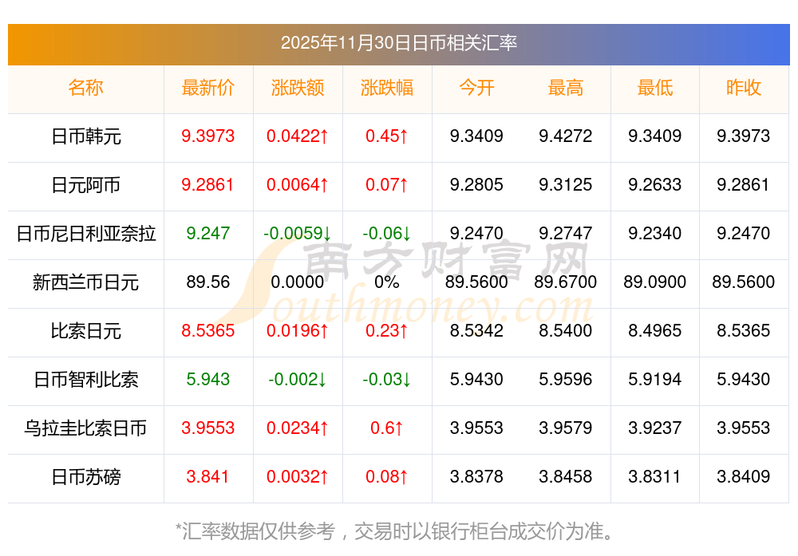Click the high value 3.9579

(x=566, y=428)
